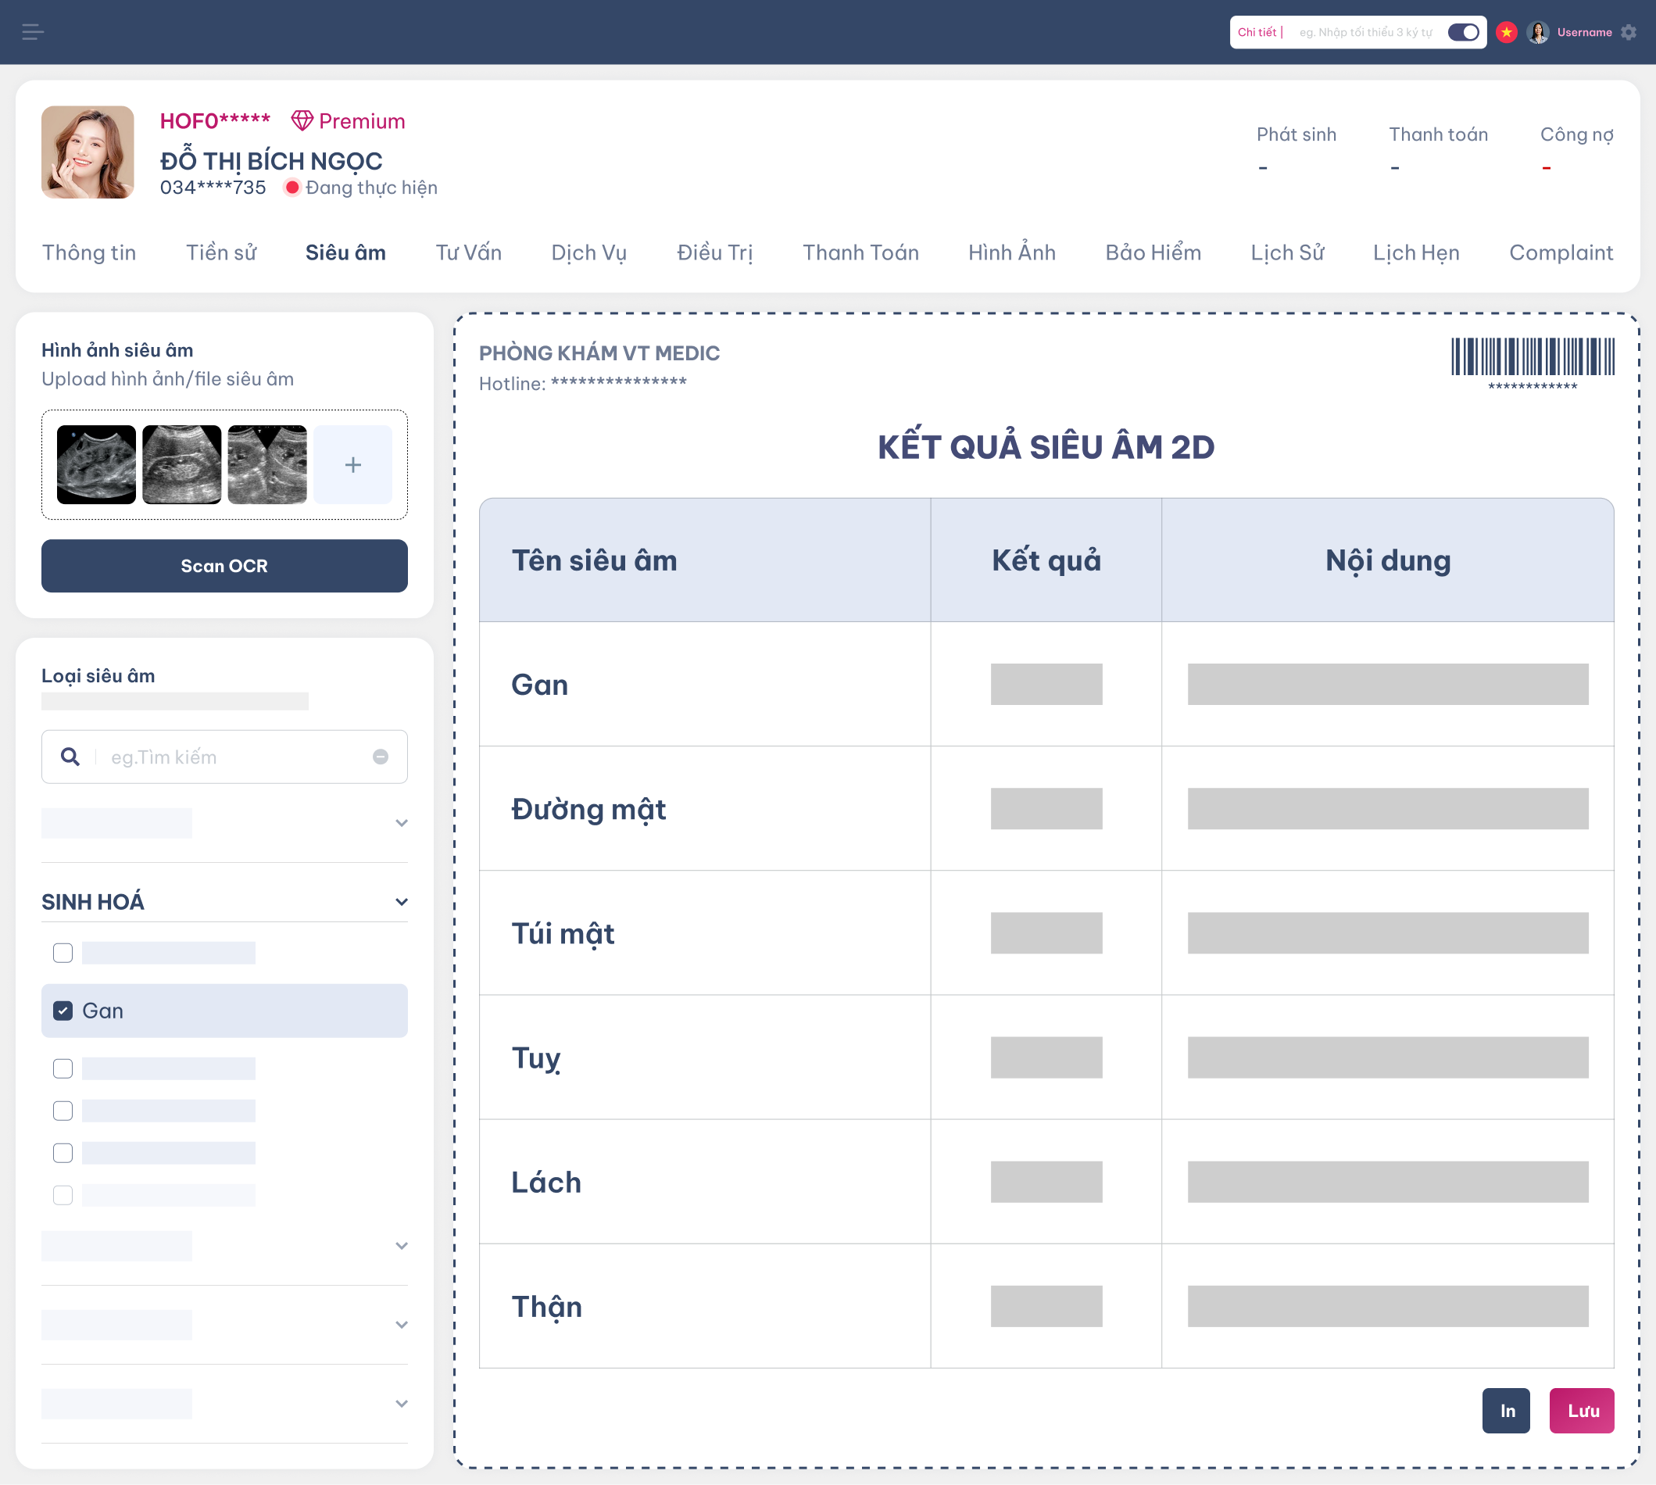Switch to the Tiền sử tab
Image resolution: width=1656 pixels, height=1485 pixels.
(x=221, y=252)
